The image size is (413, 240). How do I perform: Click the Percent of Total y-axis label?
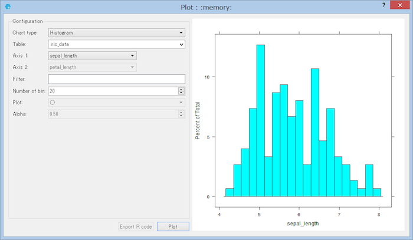[197, 120]
